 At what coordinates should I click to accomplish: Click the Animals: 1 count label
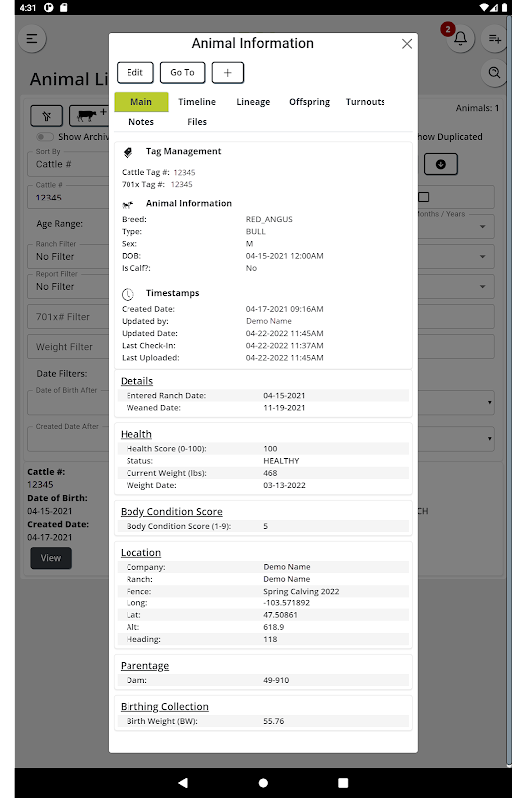click(x=477, y=108)
